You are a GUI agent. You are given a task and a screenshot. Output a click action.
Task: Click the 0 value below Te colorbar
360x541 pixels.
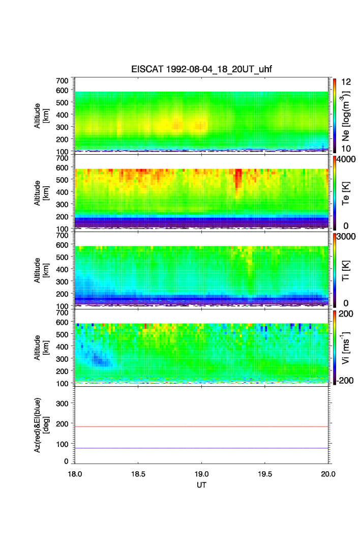tap(346, 226)
